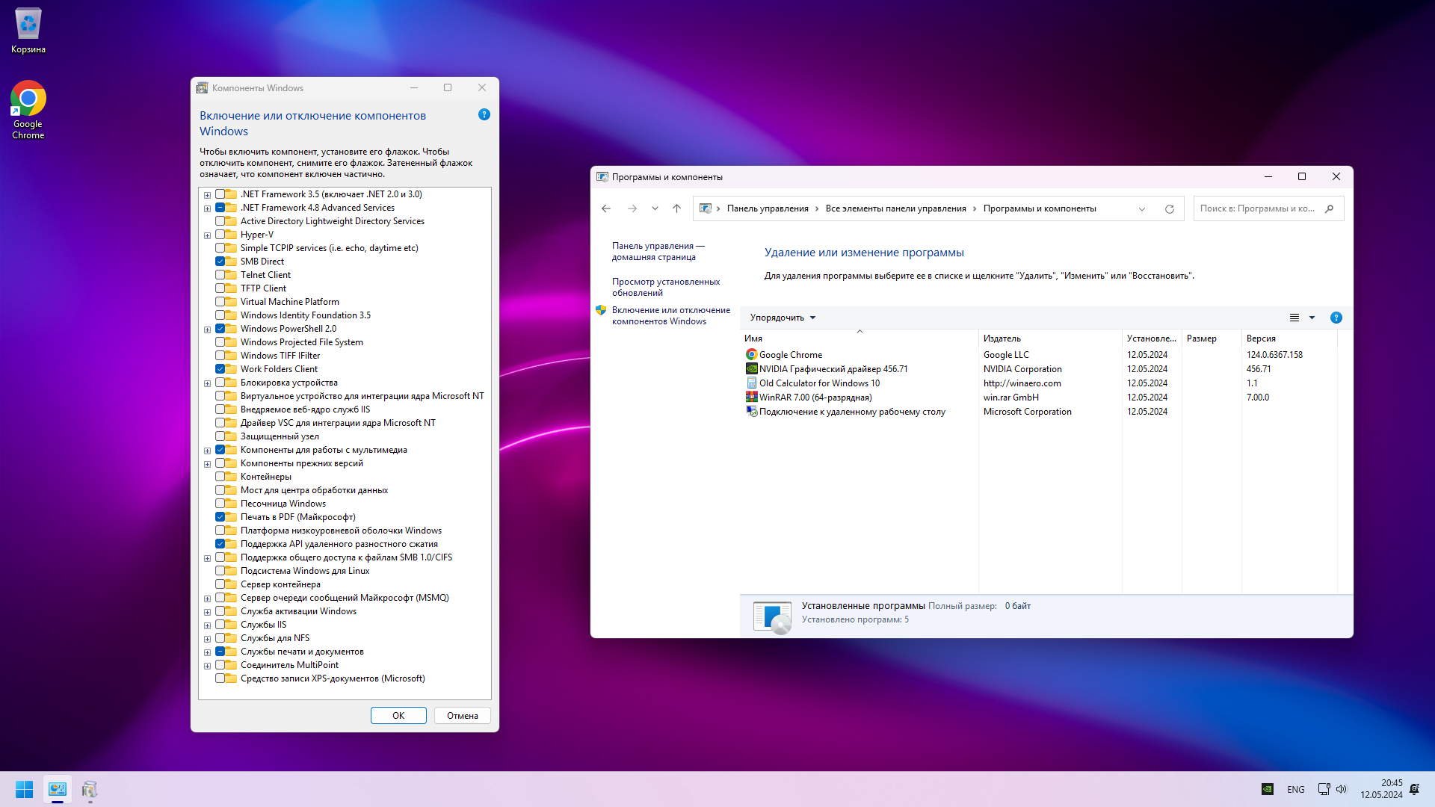
Task: Click Панель управления breadcrumb item
Action: point(767,209)
